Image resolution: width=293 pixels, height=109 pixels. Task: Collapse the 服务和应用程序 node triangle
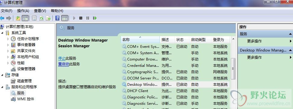[2, 87]
